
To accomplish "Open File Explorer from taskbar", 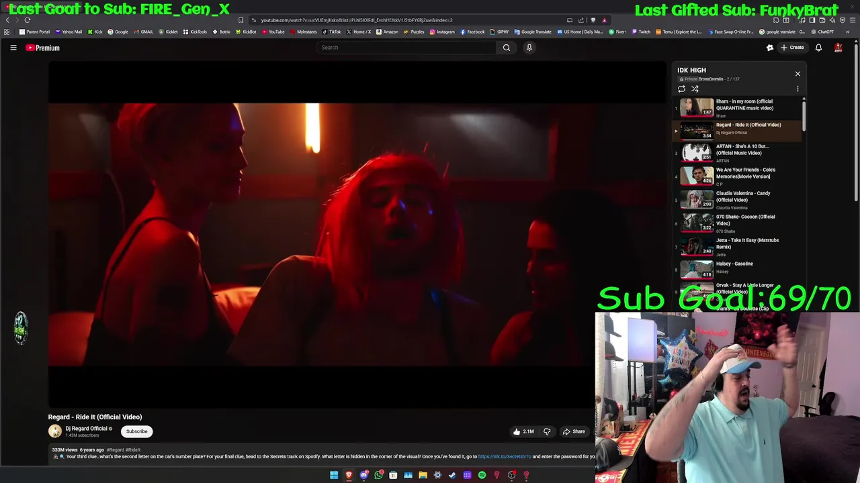I will [x=423, y=475].
